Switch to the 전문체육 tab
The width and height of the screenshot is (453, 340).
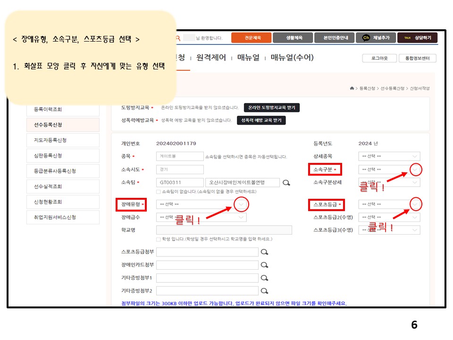(x=252, y=38)
